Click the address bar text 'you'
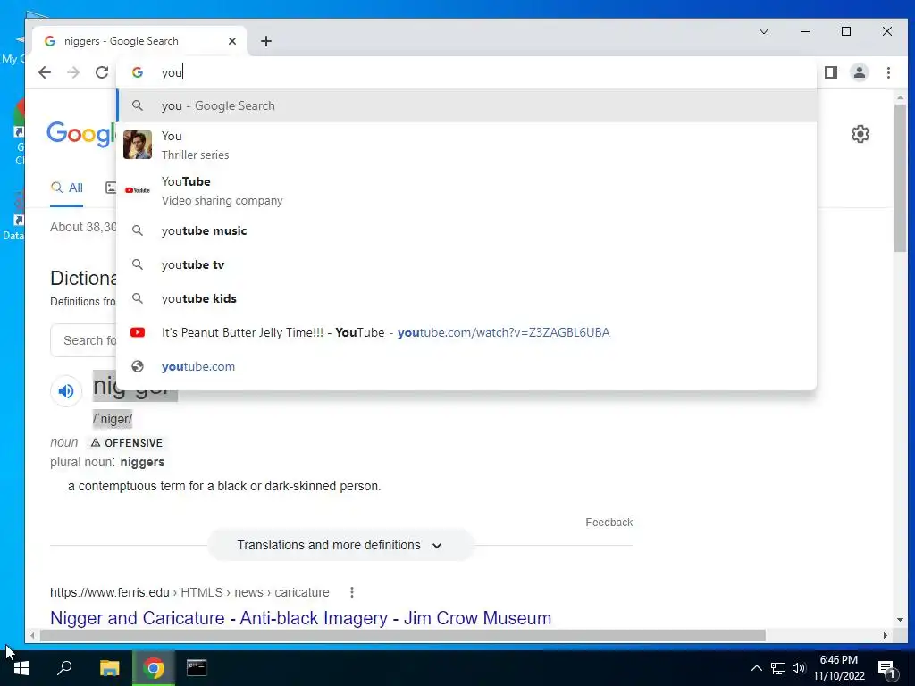This screenshot has width=915, height=686. [x=172, y=72]
